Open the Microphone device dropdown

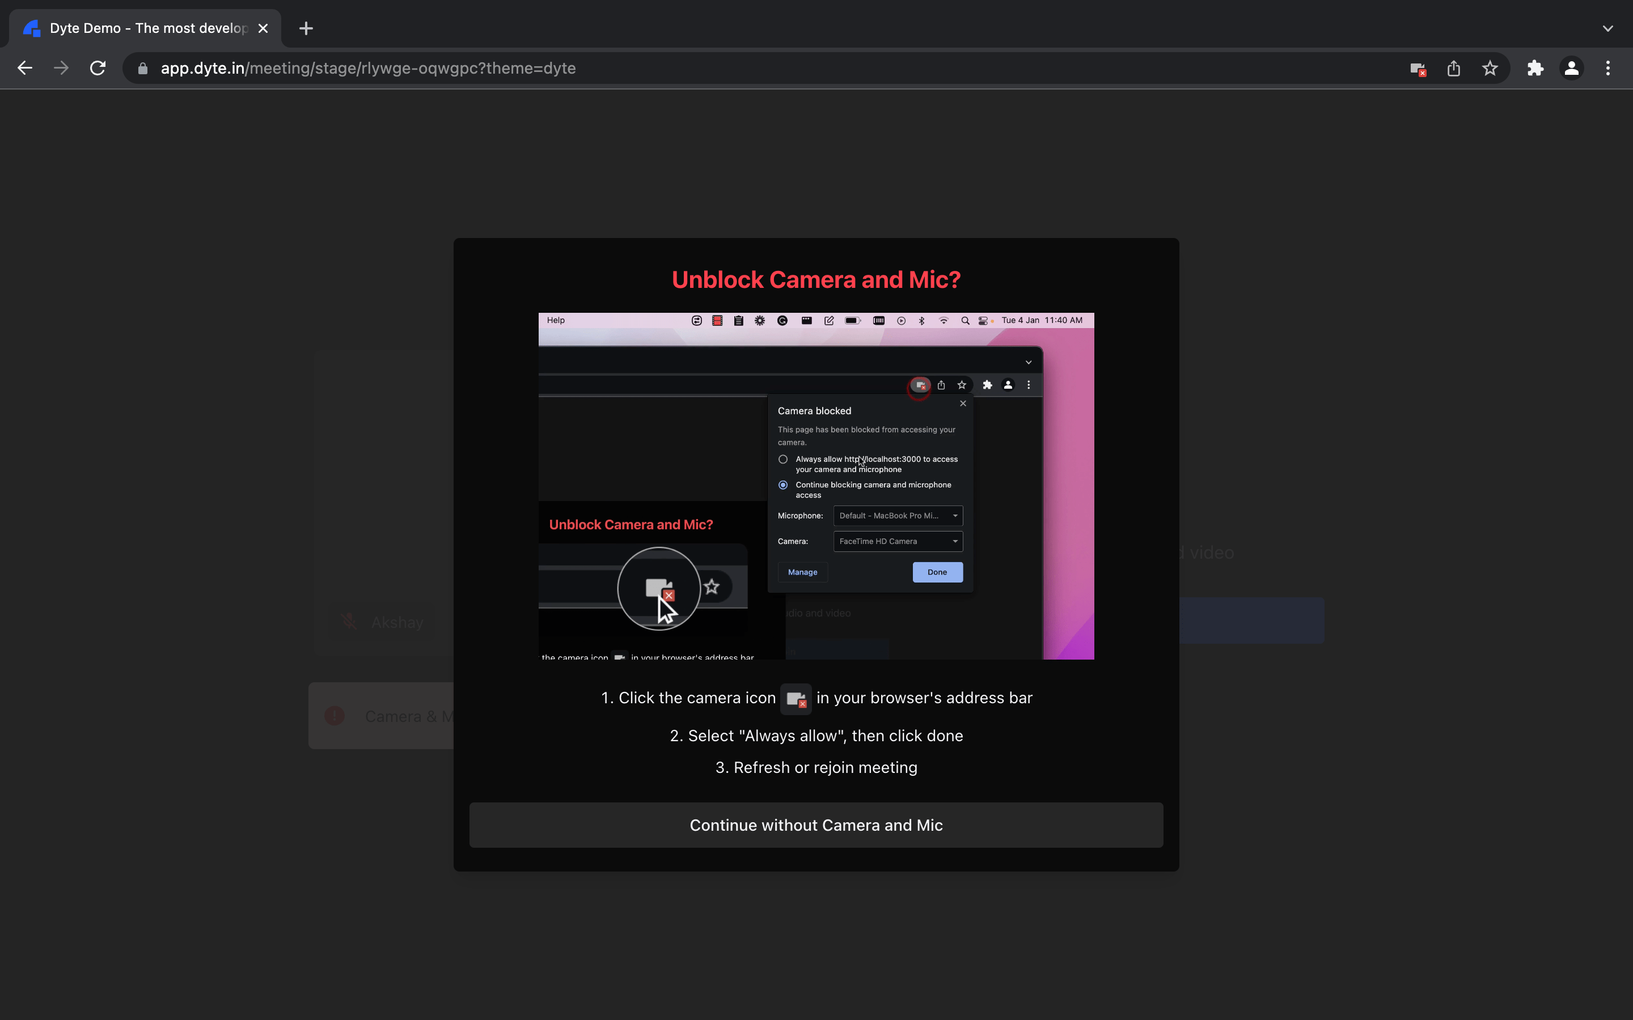[x=898, y=516]
